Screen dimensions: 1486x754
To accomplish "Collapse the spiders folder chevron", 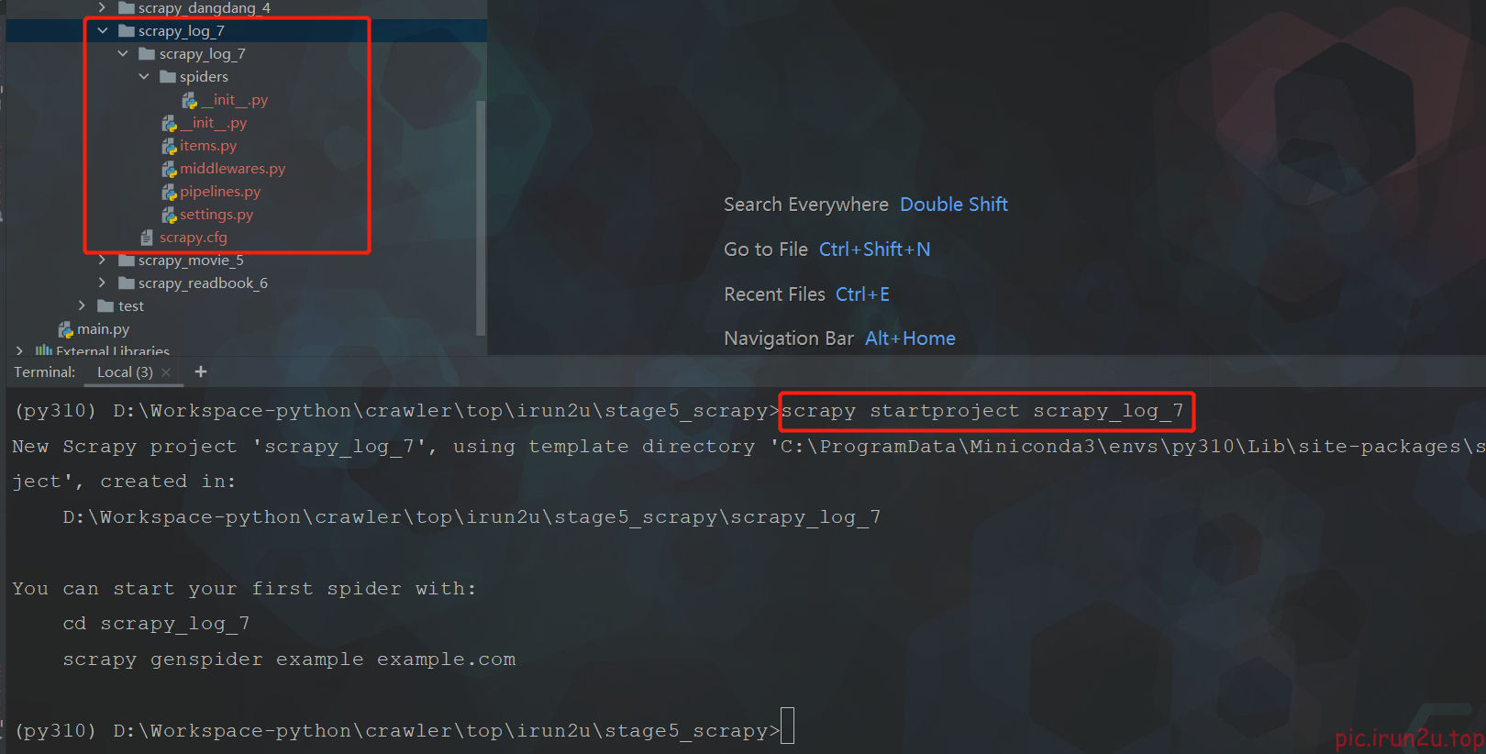I will click(144, 77).
